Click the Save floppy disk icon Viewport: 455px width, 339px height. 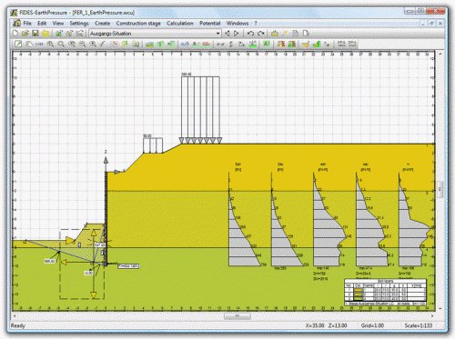(x=35, y=34)
